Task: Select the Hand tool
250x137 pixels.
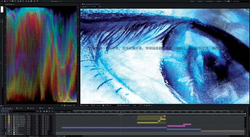Action: coord(5,1)
